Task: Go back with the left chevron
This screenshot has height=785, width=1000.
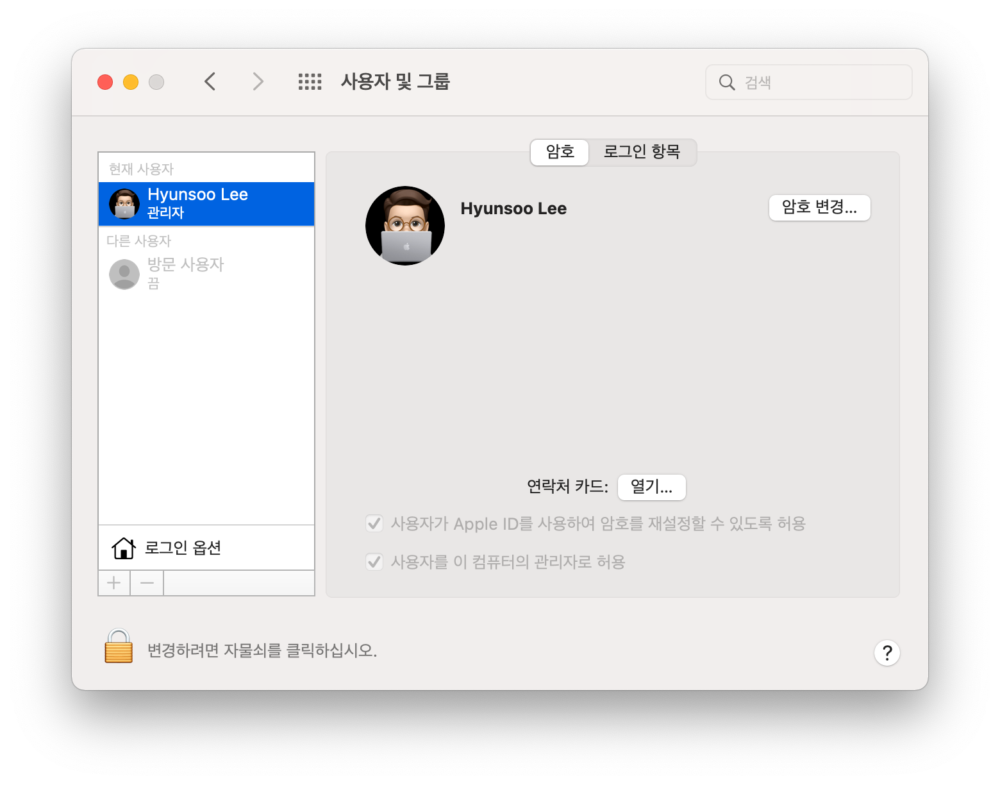Action: [x=210, y=81]
